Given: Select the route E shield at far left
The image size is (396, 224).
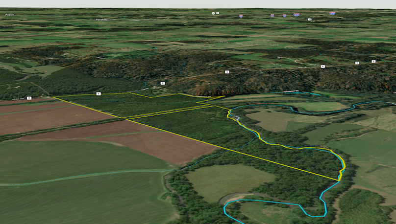Looking at the screenshot, I should (29, 98).
